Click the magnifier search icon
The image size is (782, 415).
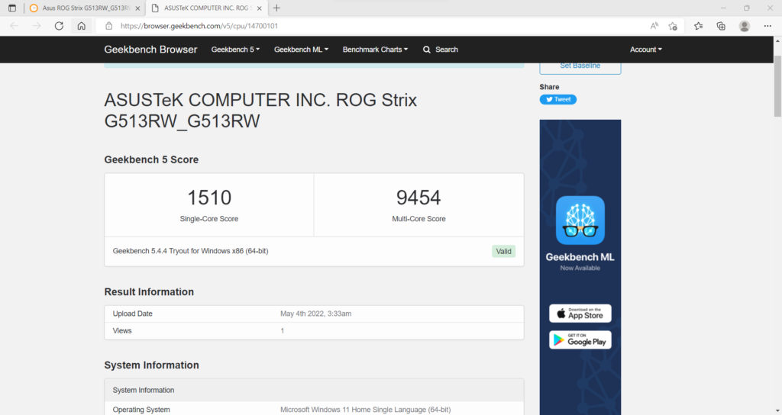427,50
